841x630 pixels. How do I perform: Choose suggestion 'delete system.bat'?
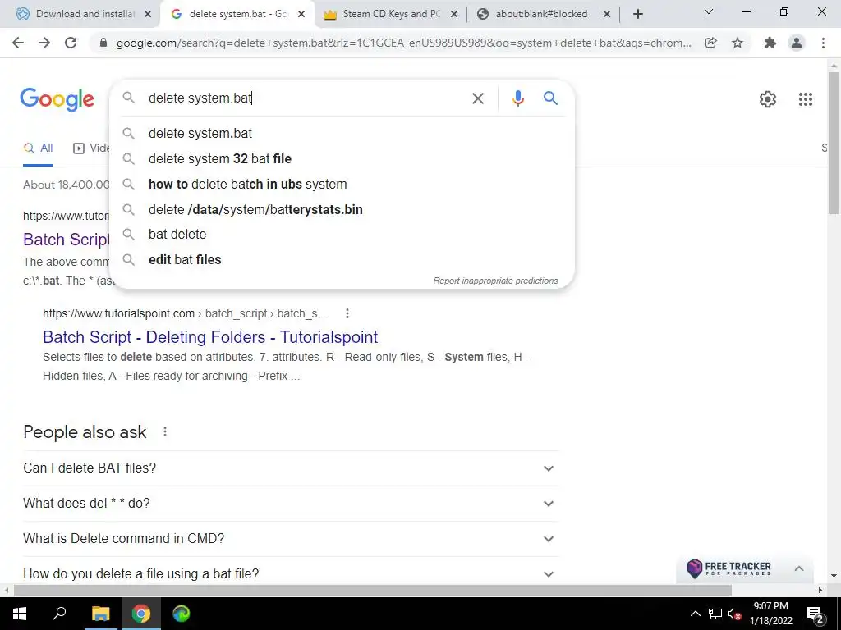point(342,134)
